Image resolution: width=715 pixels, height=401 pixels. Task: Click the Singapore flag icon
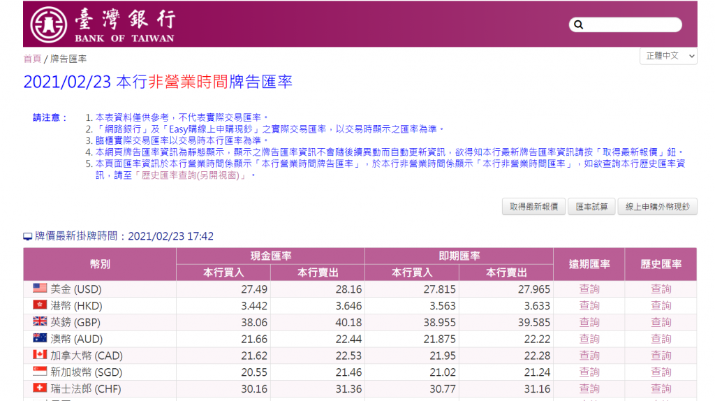pyautogui.click(x=40, y=371)
